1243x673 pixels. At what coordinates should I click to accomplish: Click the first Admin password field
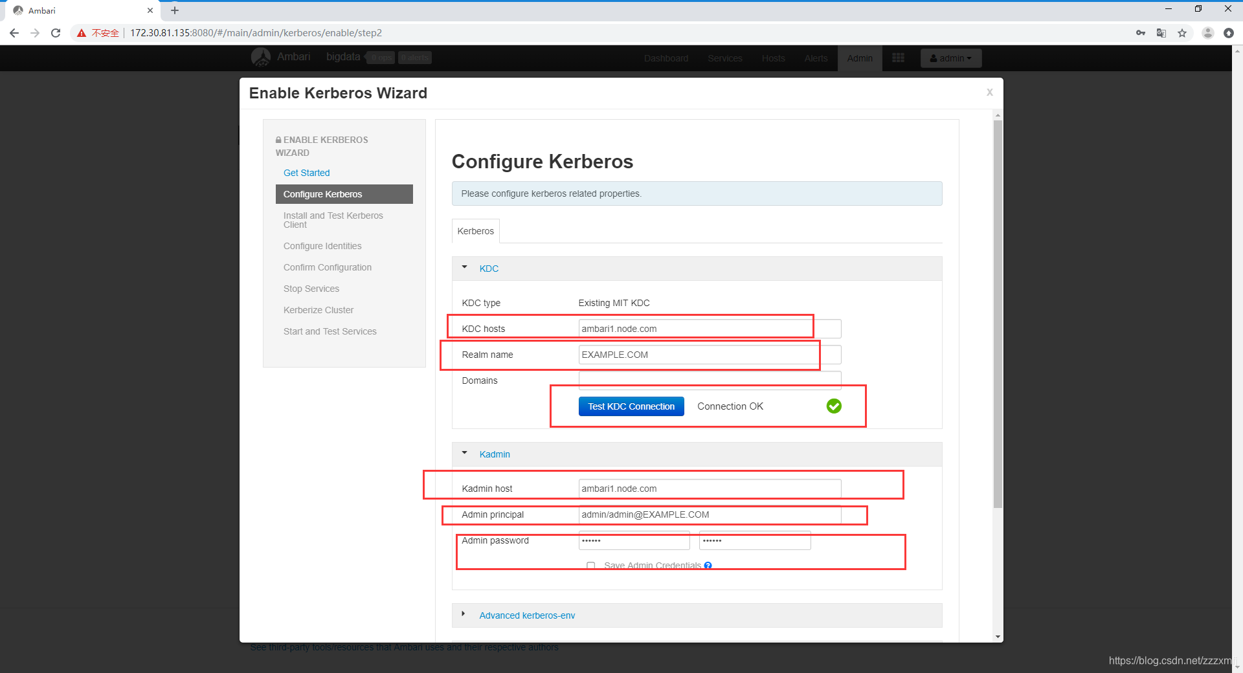tap(634, 540)
